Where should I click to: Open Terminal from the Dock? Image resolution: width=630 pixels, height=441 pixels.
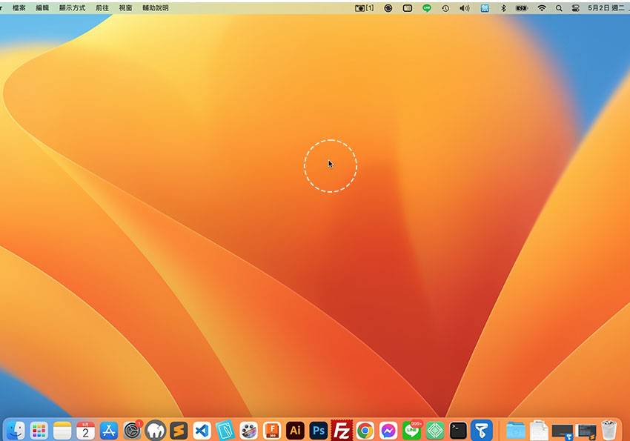[x=459, y=431]
